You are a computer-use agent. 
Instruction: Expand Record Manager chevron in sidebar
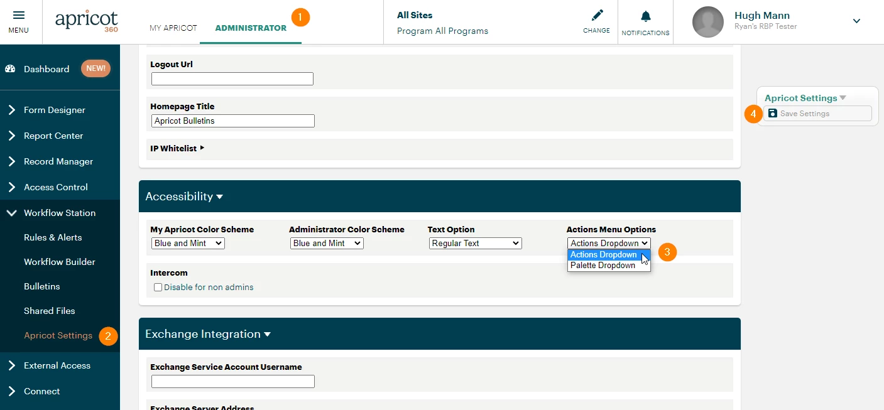pos(11,161)
